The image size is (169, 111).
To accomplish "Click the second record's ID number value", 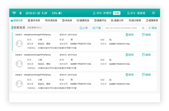I will pos(81,64).
